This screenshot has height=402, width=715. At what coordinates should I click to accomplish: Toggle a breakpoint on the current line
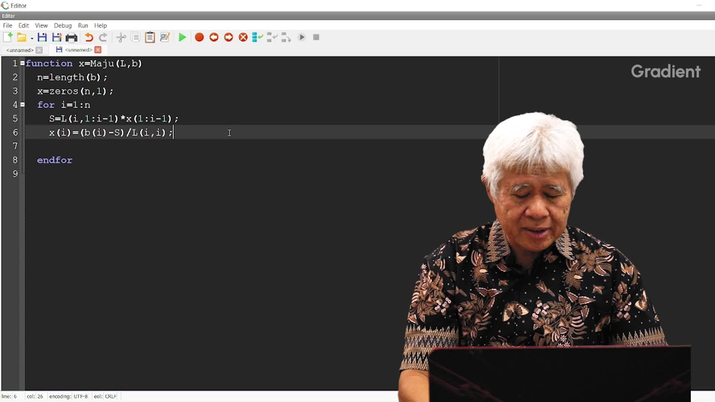click(x=199, y=37)
